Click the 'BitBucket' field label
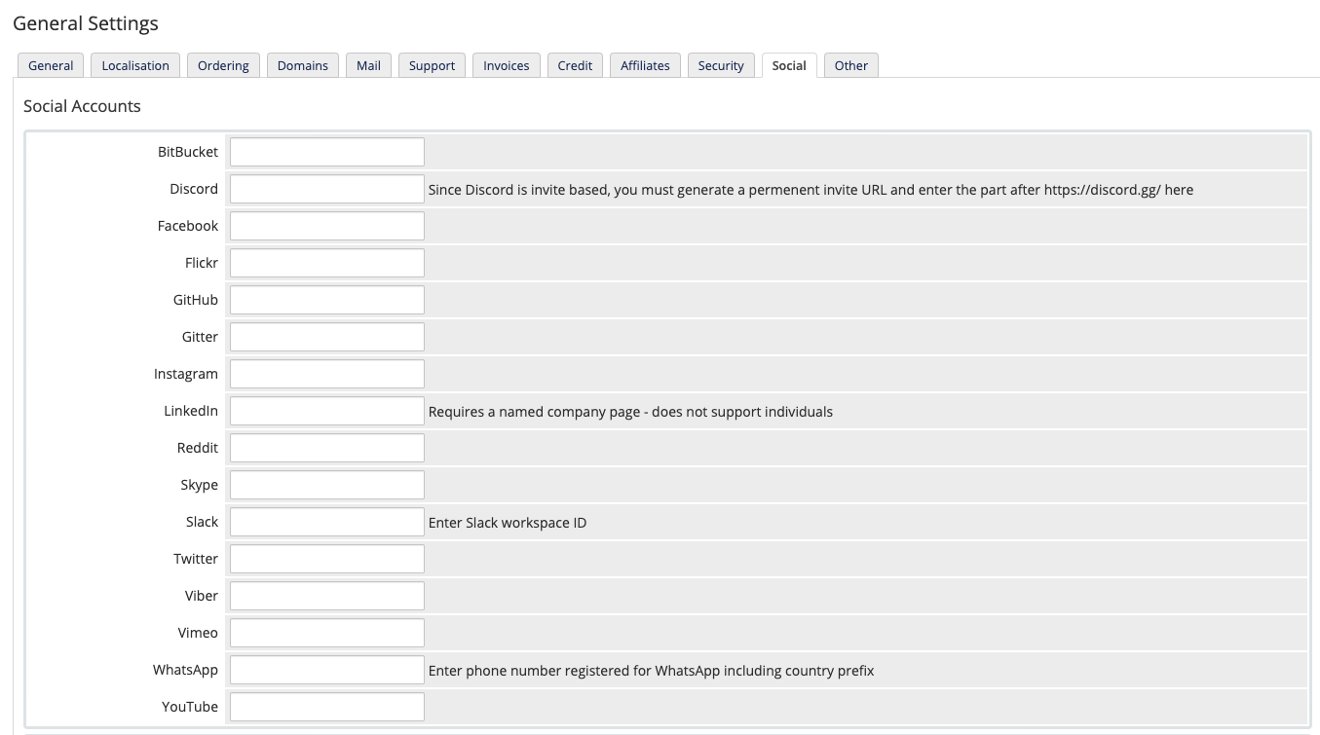Viewport: 1320px width, 735px height. [x=188, y=152]
